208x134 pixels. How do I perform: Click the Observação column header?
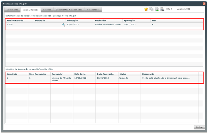[169, 74]
